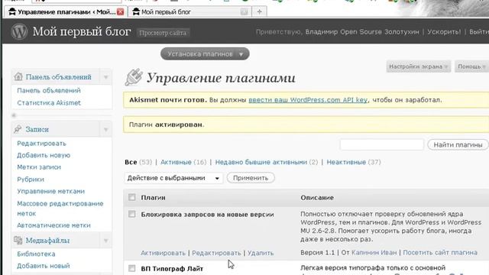The height and width of the screenshot is (275, 489).
Task: Open author link Калинин Иван
Action: click(374, 253)
